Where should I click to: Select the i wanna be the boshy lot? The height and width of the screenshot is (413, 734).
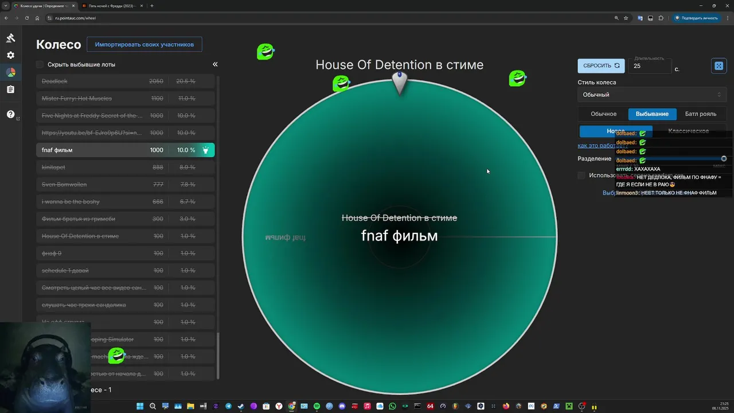coord(125,202)
